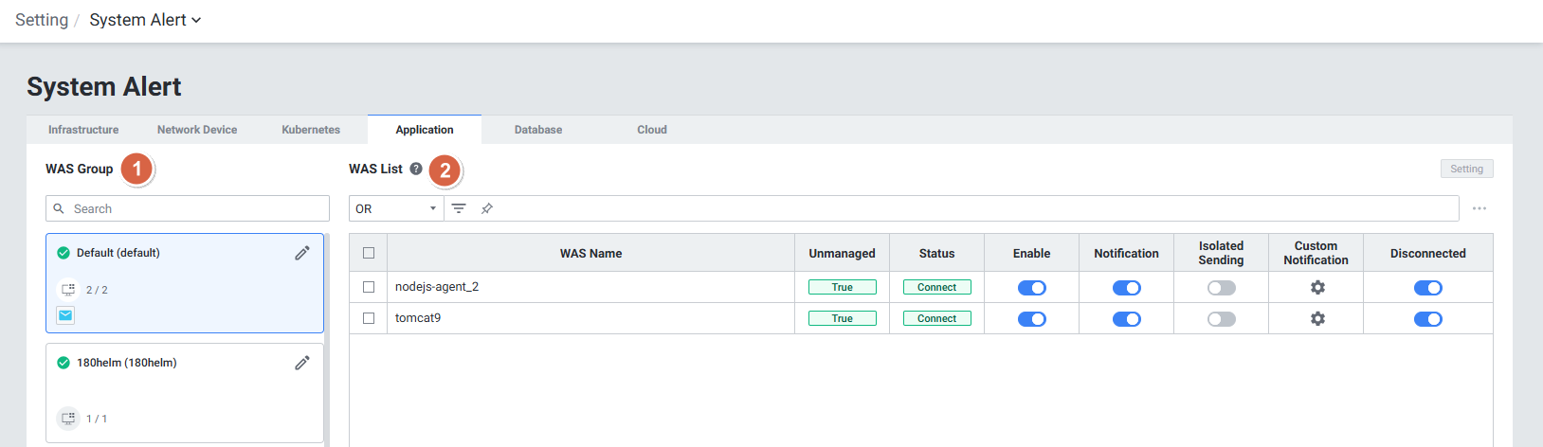This screenshot has width=1543, height=447.
Task: Toggle Enable switch for nodejs-agent_2
Action: (x=1031, y=288)
